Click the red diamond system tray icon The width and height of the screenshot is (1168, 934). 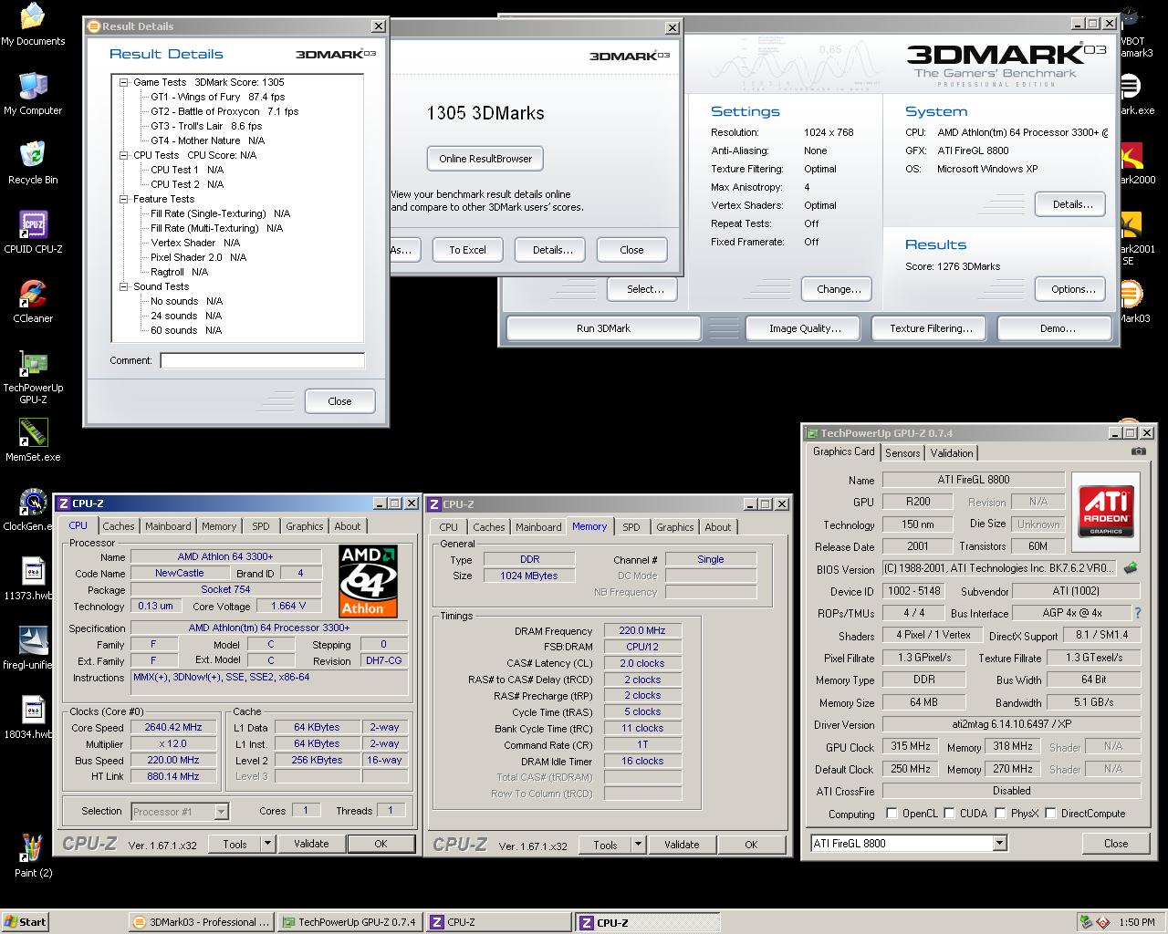click(x=1102, y=922)
